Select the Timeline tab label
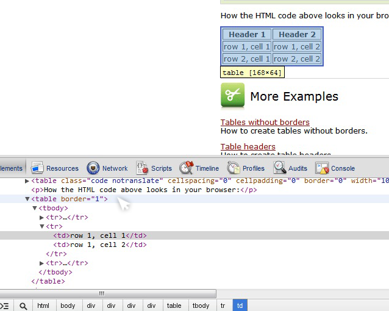This screenshot has height=311, width=389. tap(207, 168)
